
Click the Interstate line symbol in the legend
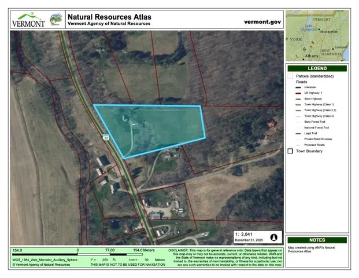[298, 87]
